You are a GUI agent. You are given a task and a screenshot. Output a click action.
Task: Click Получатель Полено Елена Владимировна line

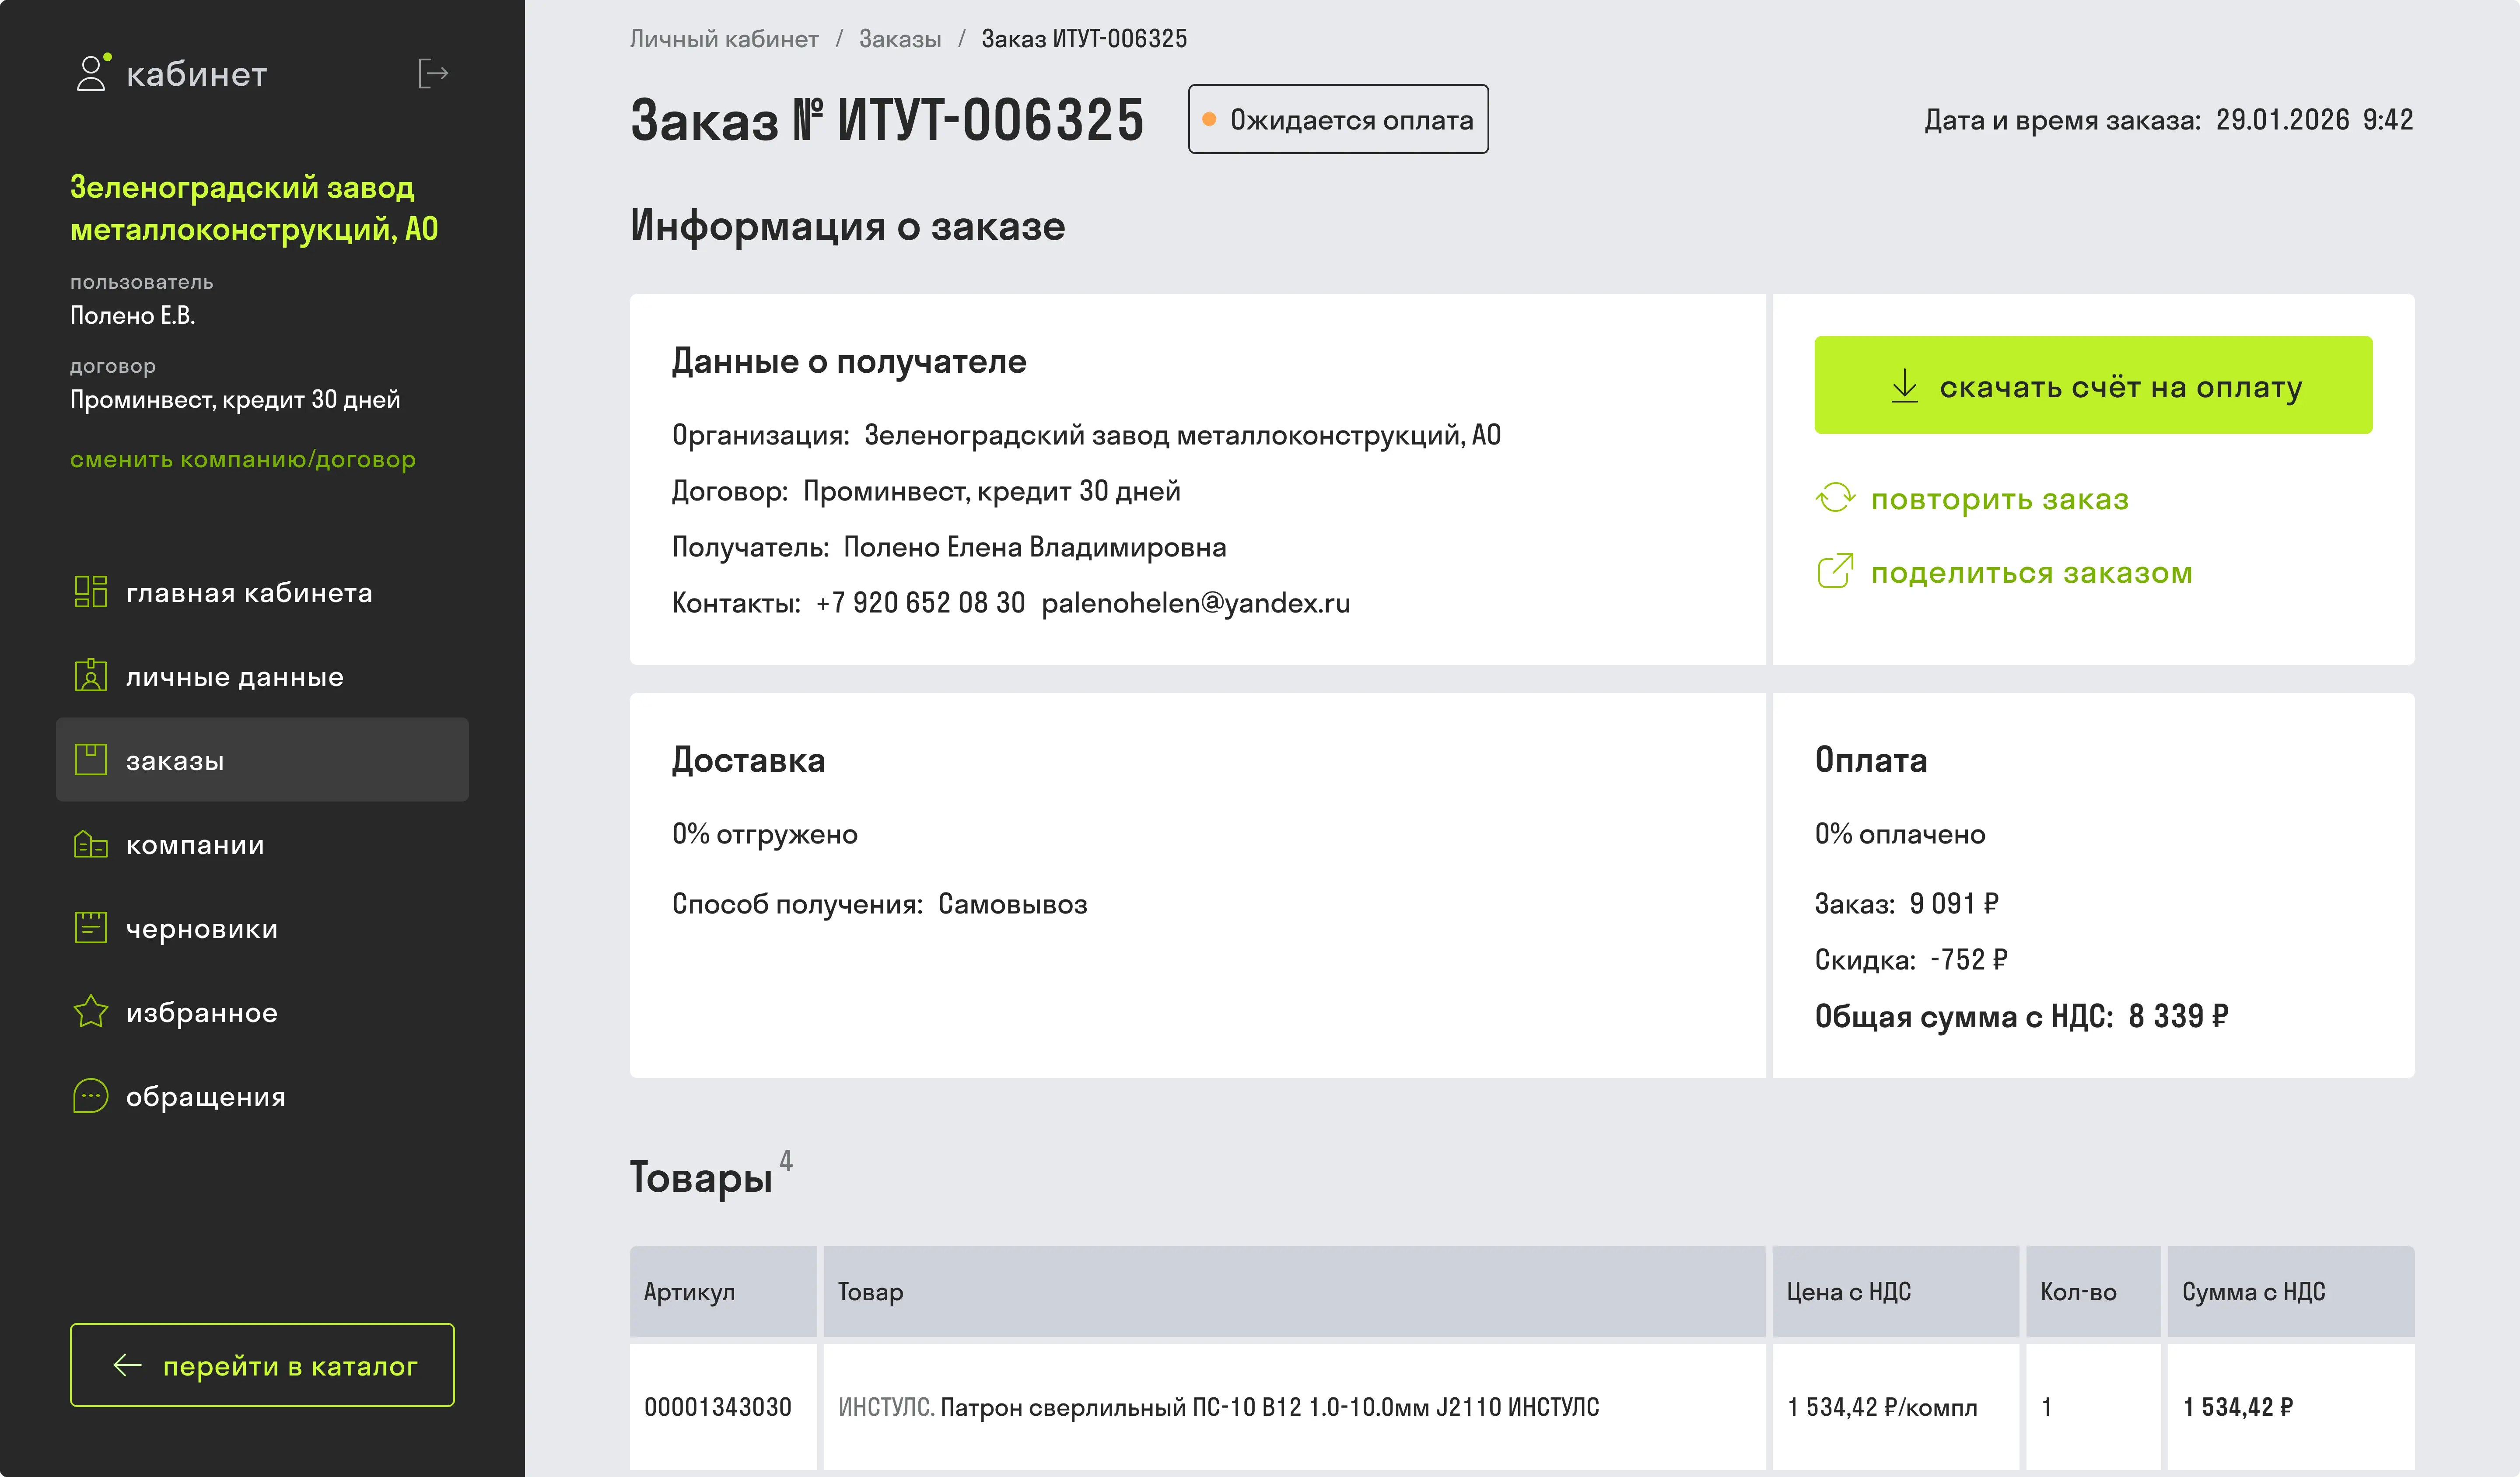click(949, 547)
